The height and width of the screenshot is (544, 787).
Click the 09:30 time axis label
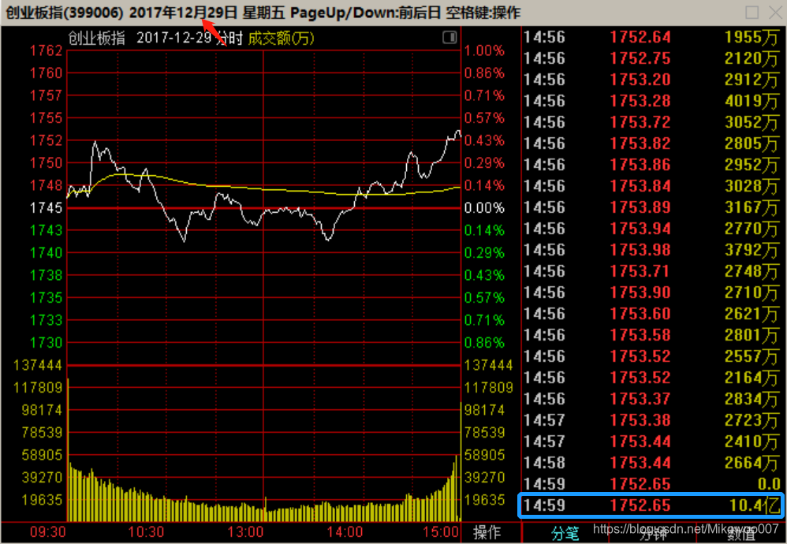pos(47,532)
